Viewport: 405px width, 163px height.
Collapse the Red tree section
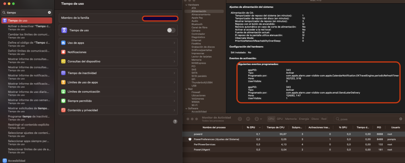tap(186, 89)
